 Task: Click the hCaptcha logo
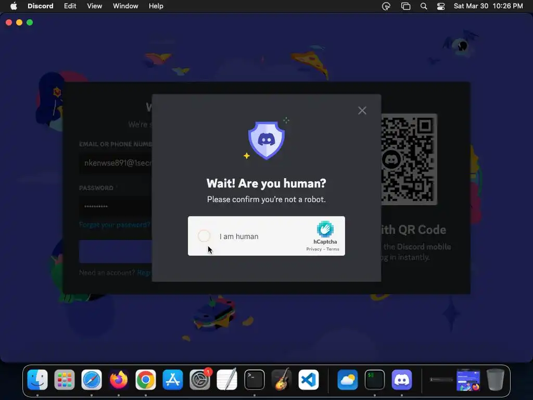(325, 229)
